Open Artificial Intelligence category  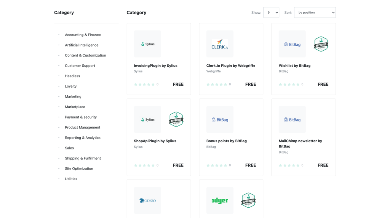click(x=82, y=45)
